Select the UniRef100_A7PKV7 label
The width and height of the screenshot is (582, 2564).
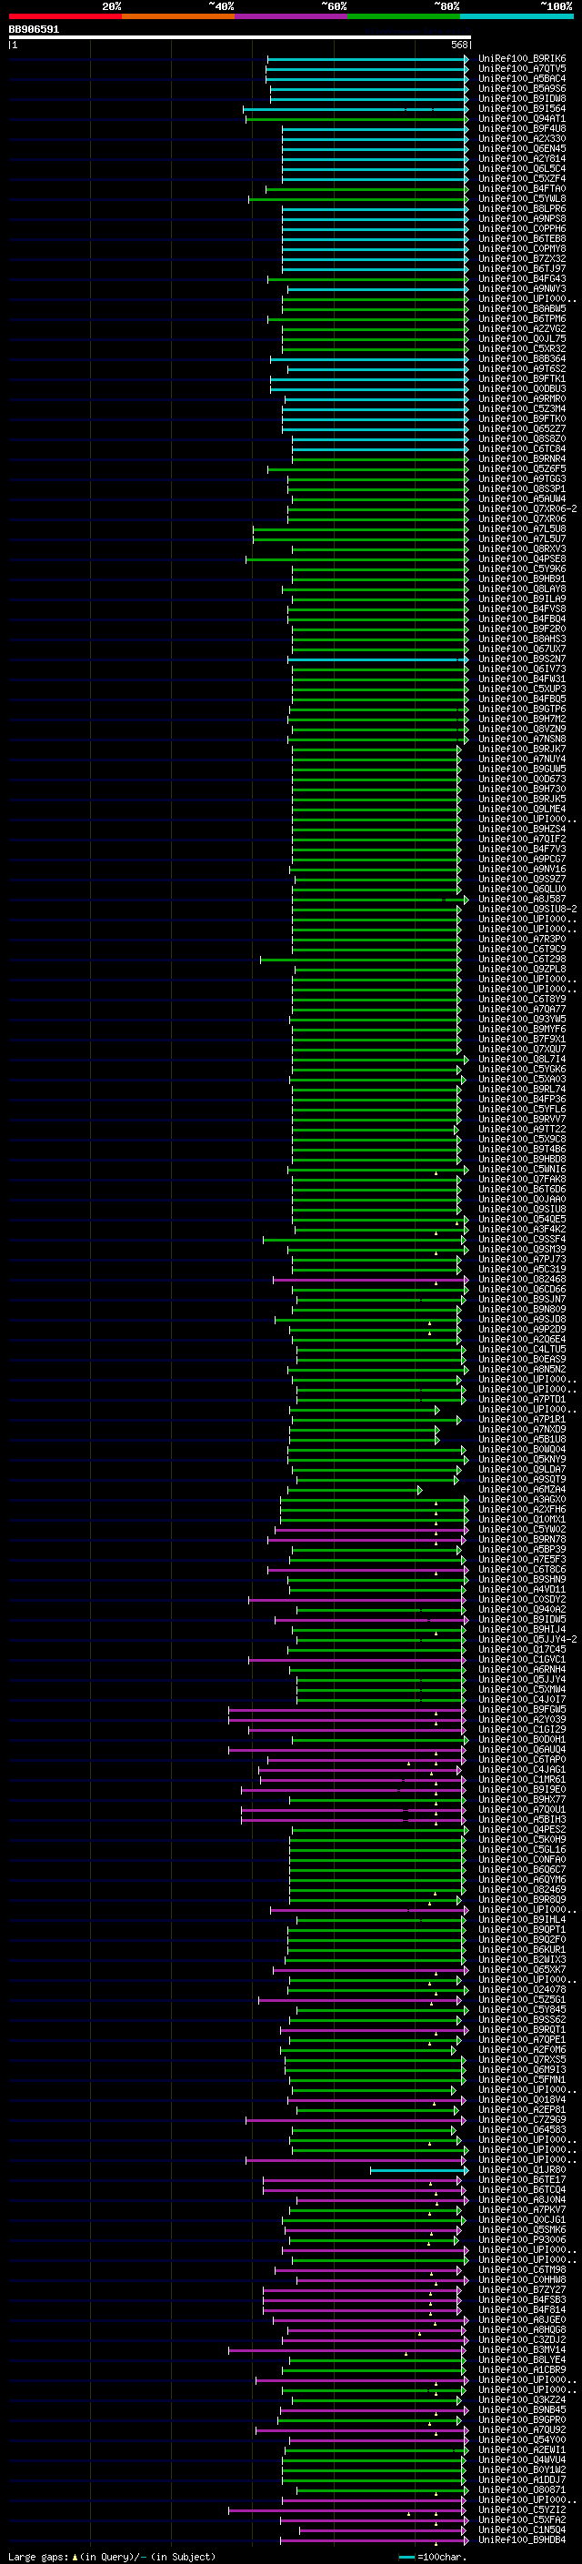tap(522, 2209)
